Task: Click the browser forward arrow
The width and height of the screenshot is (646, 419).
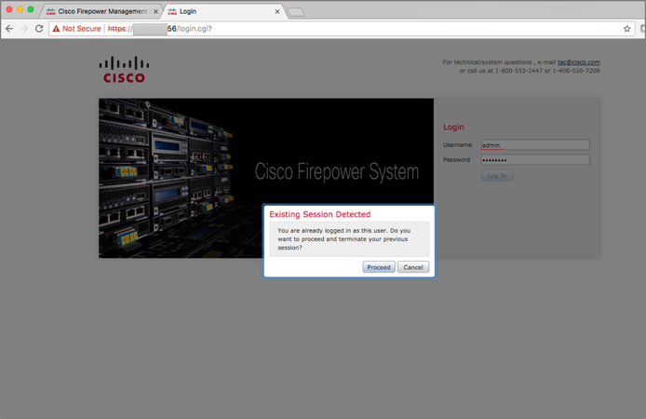Action: pos(24,29)
